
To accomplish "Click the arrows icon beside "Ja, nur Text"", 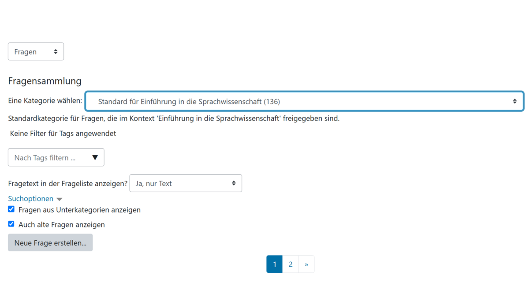I will [234, 183].
